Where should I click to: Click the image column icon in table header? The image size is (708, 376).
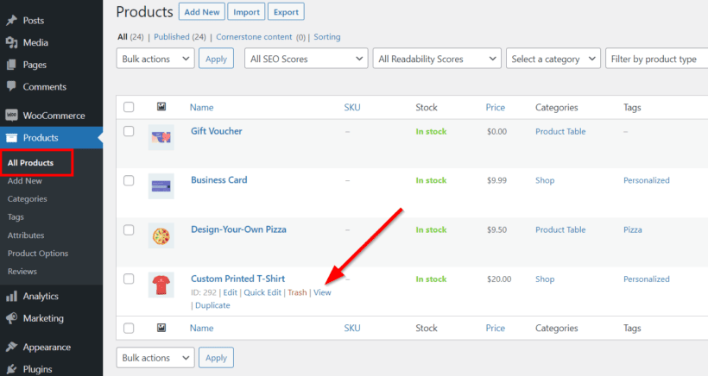pos(161,107)
